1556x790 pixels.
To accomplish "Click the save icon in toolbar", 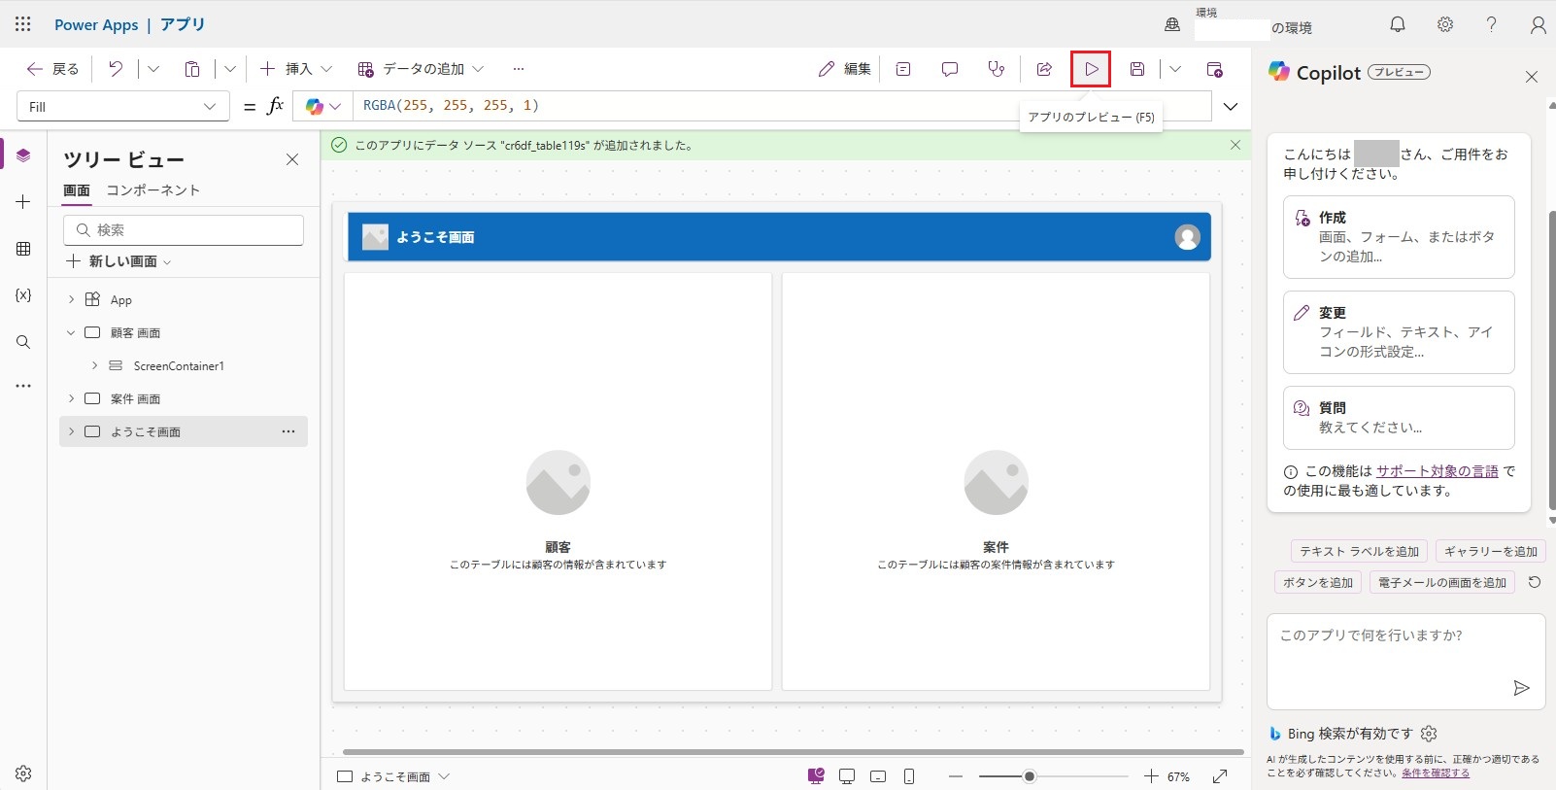I will 1136,69.
